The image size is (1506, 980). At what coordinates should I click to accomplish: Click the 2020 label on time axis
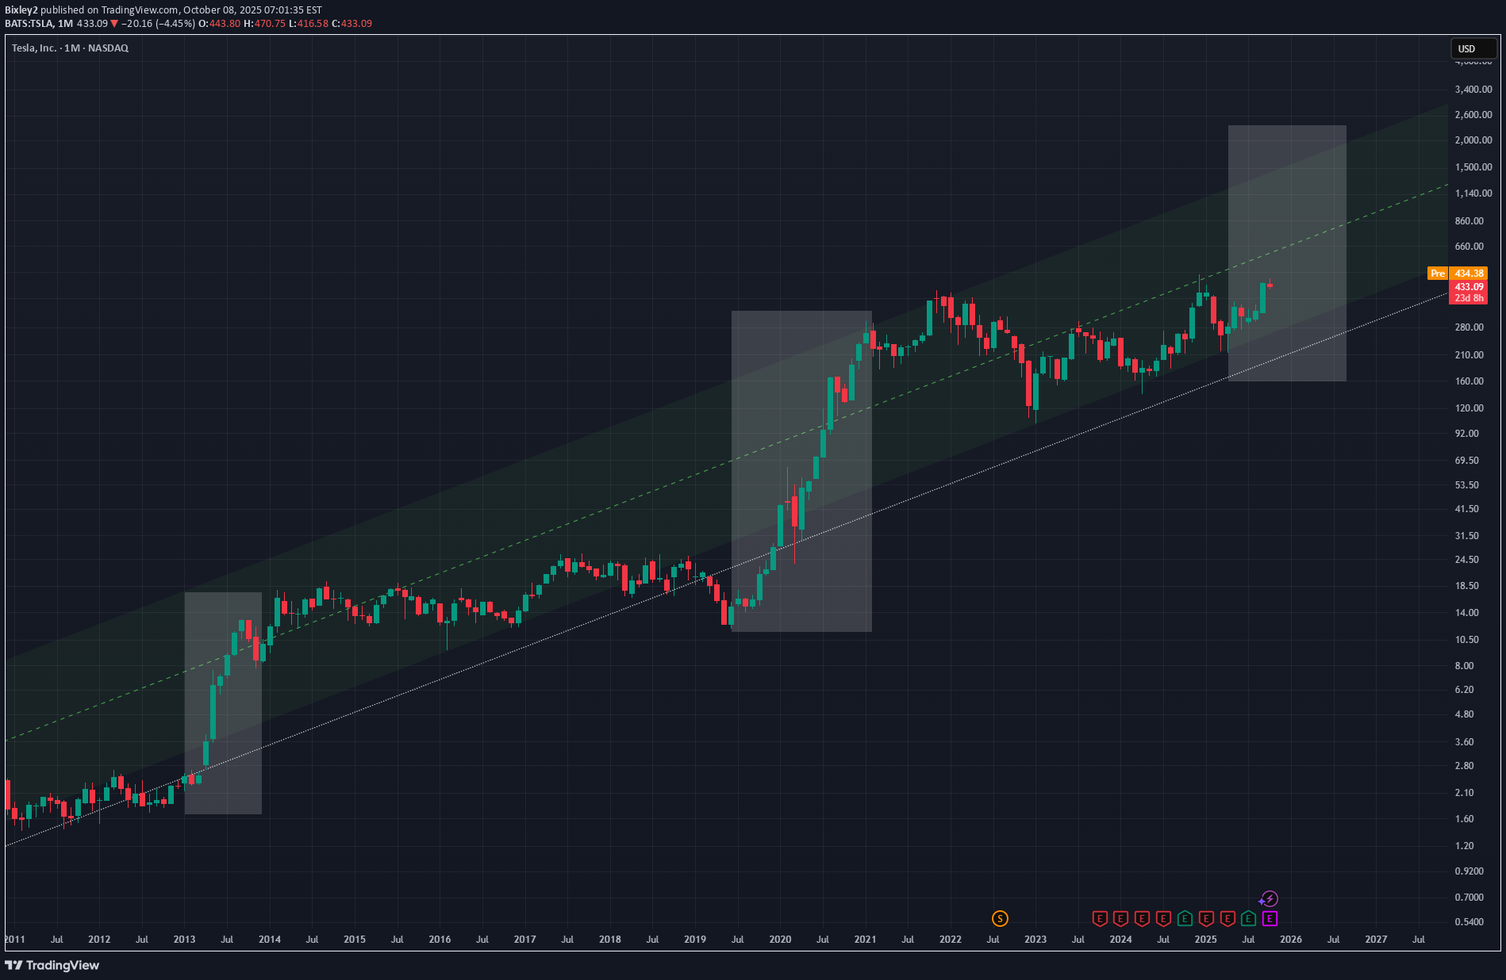pos(780,940)
